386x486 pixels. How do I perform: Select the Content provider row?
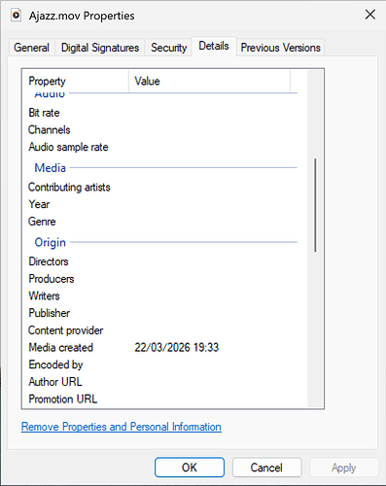pos(162,330)
